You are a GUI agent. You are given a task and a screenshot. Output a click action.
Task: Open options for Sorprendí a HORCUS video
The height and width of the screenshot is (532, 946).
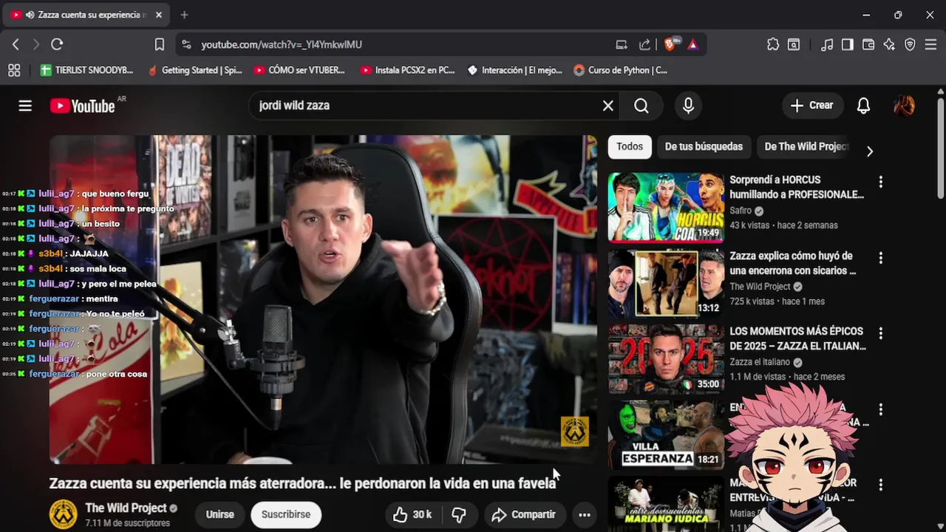coord(880,182)
